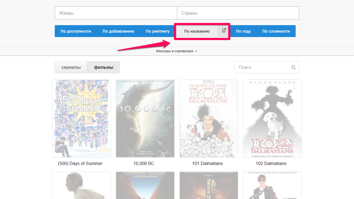Open the 10,000 BC poster
This screenshot has height=199, width=354.
(x=145, y=119)
